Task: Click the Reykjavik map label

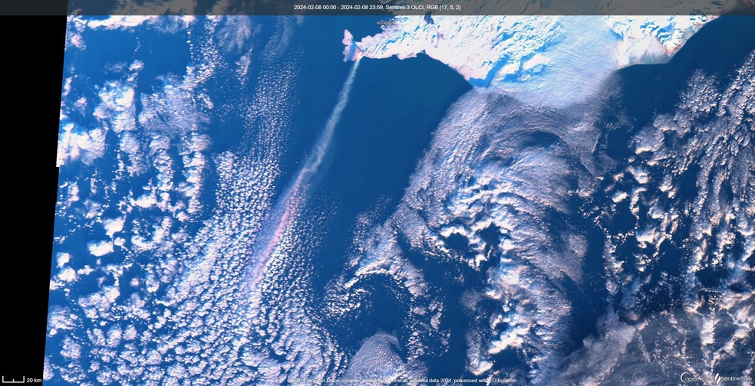Action: click(x=386, y=22)
